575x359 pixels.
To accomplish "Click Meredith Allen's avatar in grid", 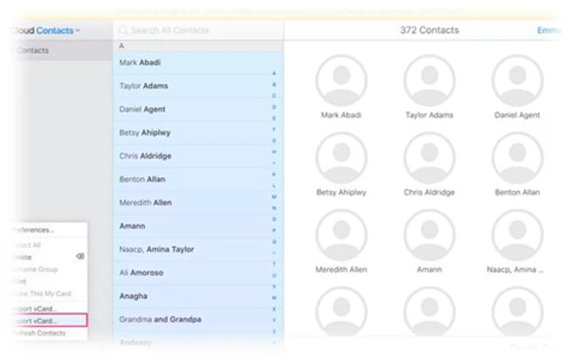I will point(341,234).
